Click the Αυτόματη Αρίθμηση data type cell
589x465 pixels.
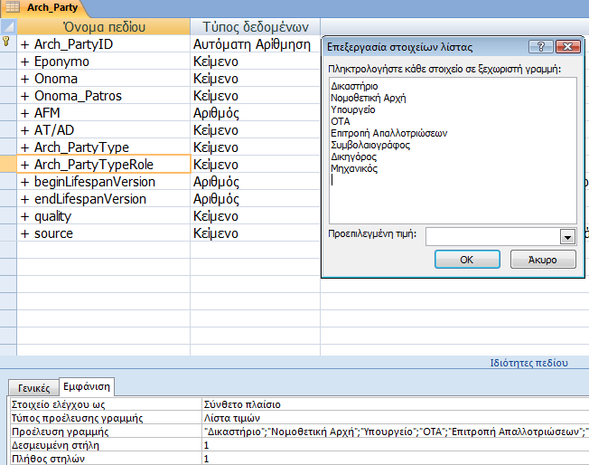pyautogui.click(x=256, y=44)
